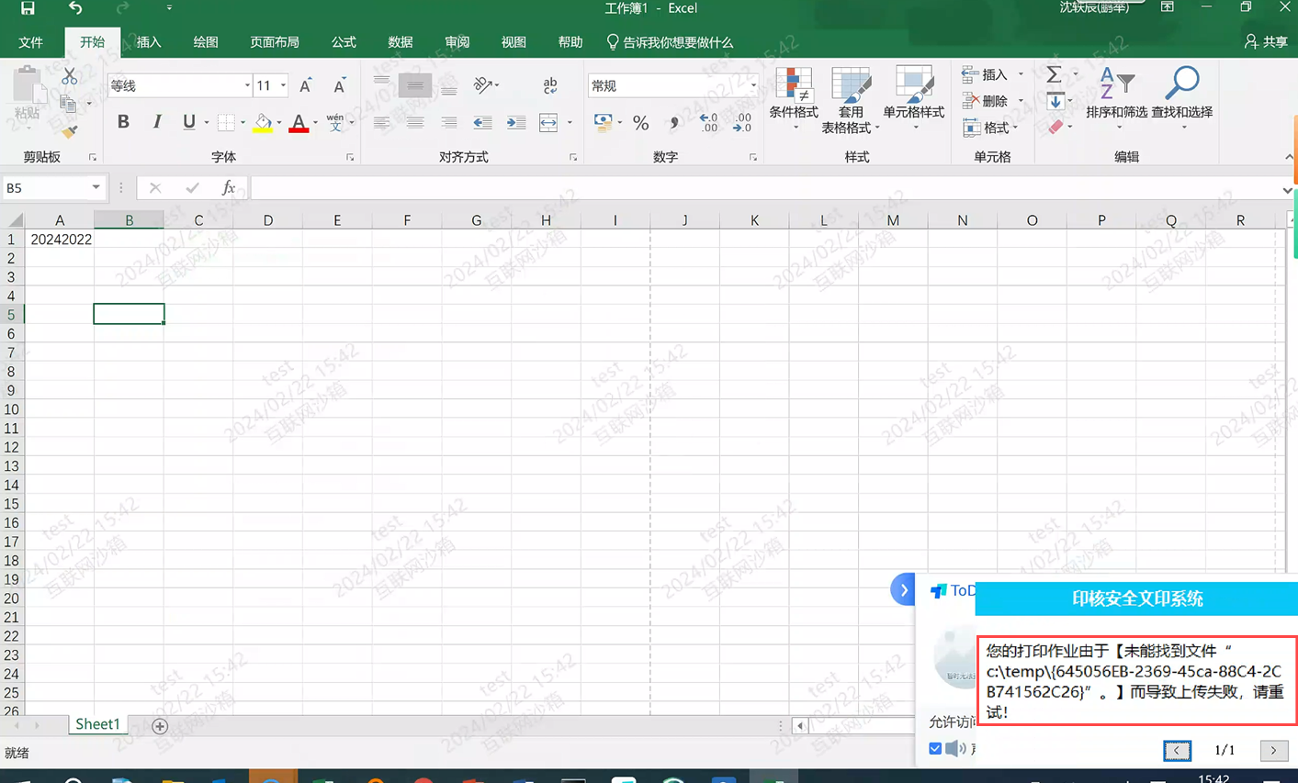Viewport: 1298px width, 783px height.
Task: Toggle bold formatting
Action: [x=123, y=122]
